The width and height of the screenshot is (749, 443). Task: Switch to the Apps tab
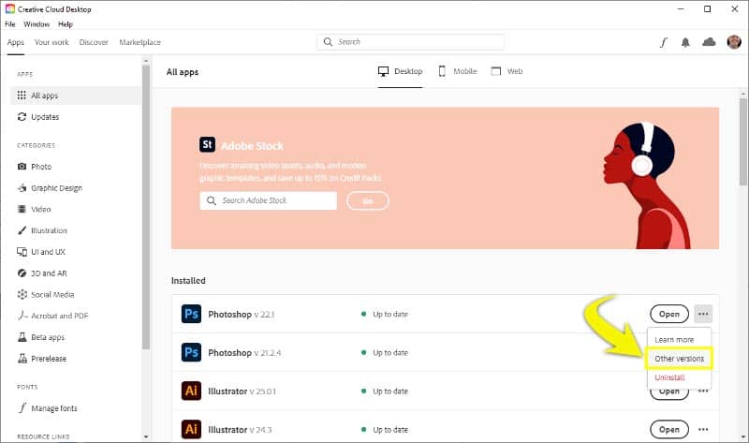click(16, 42)
